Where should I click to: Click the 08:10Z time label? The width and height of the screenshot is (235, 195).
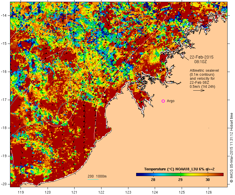pyautogui.click(x=201, y=62)
